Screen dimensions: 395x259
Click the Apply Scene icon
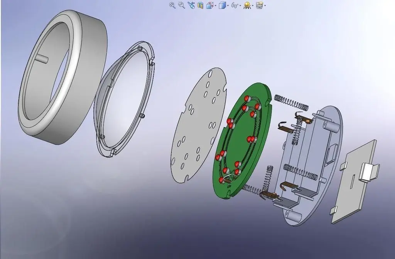(x=247, y=5)
